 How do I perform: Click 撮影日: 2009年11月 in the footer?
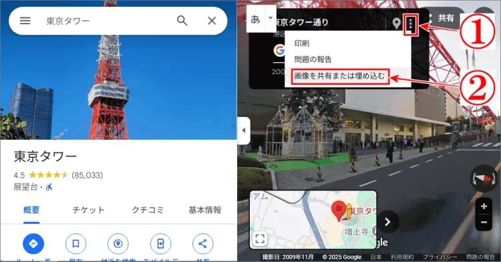287,257
